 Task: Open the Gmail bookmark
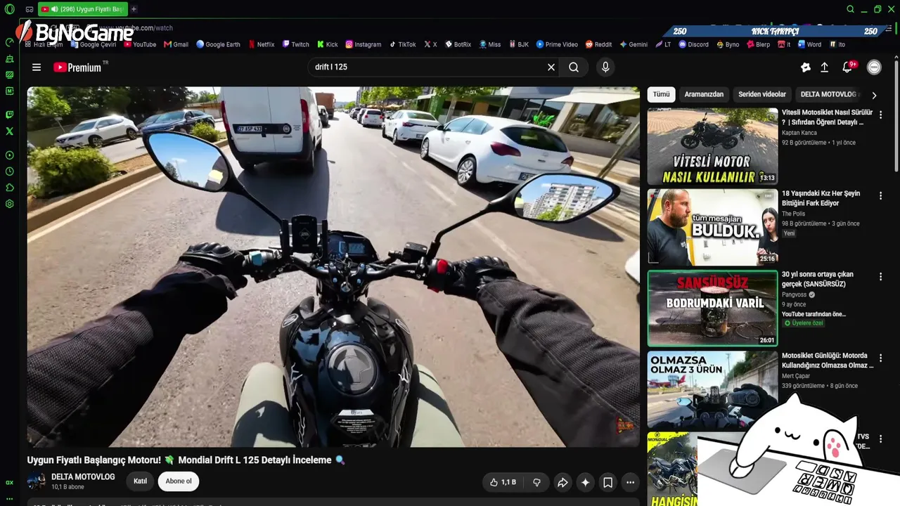tap(176, 44)
